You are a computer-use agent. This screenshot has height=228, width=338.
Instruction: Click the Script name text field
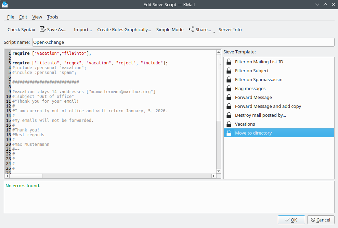click(183, 42)
